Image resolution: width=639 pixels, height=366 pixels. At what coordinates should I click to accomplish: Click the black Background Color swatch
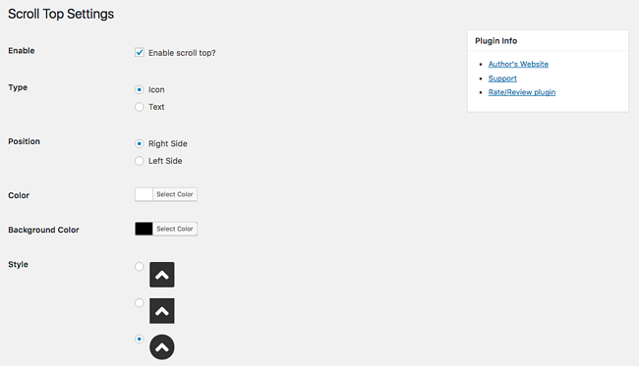coord(144,229)
